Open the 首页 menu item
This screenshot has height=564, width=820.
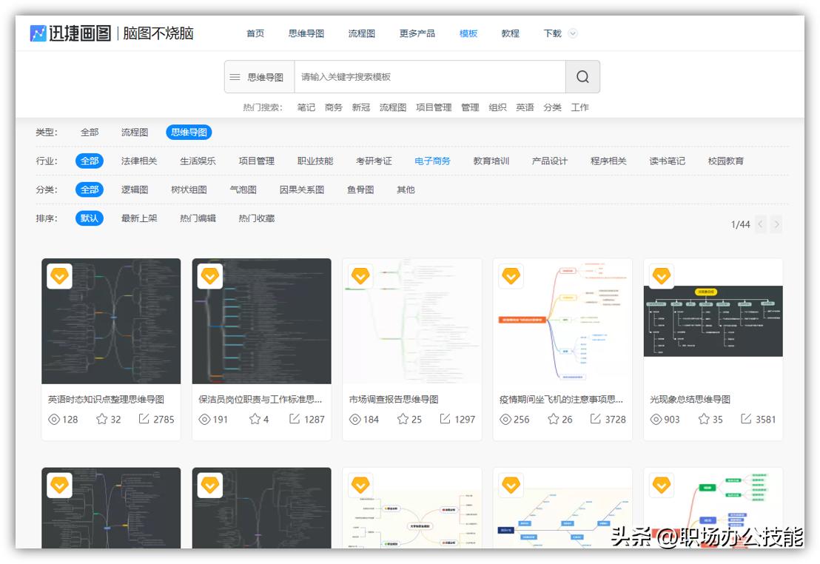(255, 33)
